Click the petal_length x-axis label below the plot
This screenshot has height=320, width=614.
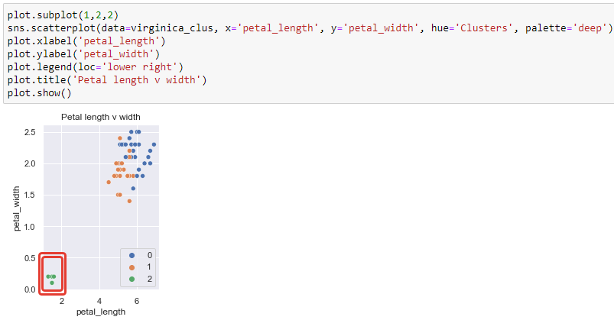pyautogui.click(x=99, y=312)
